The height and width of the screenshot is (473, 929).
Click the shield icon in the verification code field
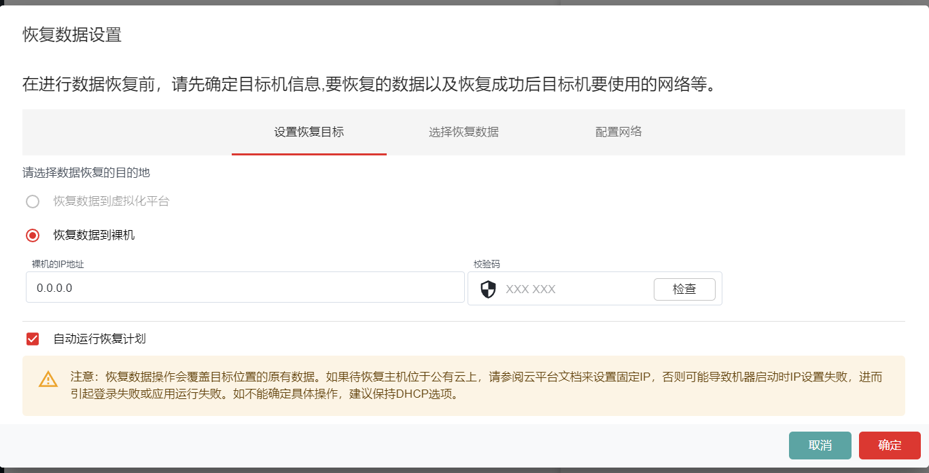tap(487, 288)
